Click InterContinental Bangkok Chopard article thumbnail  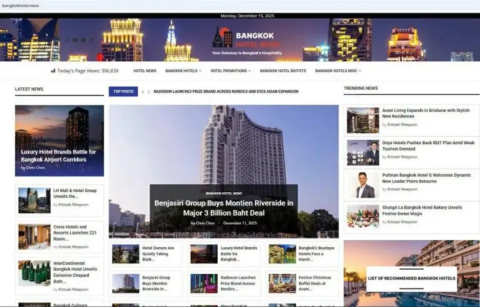click(34, 273)
